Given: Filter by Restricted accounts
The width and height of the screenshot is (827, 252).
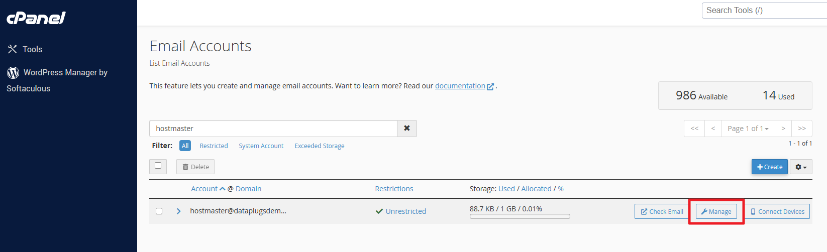Looking at the screenshot, I should pos(214,146).
